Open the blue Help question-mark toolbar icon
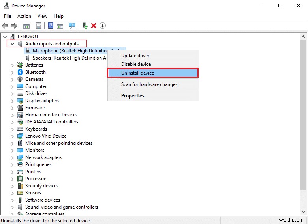The image size is (308, 224). tap(51, 26)
